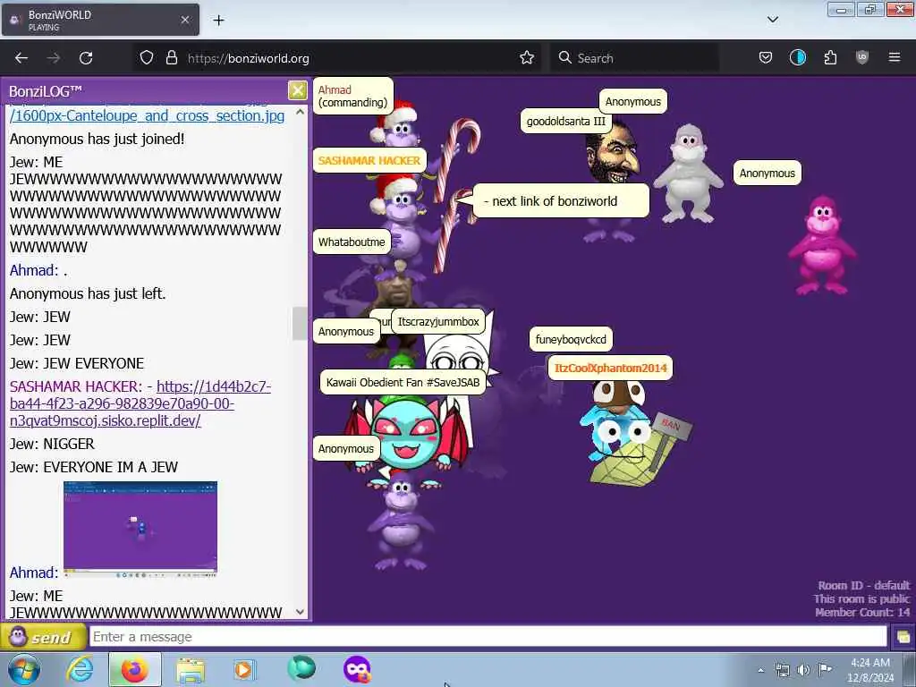This screenshot has height=687, width=916.
Task: Toggle the chat log icon beside message box
Action: [x=903, y=637]
